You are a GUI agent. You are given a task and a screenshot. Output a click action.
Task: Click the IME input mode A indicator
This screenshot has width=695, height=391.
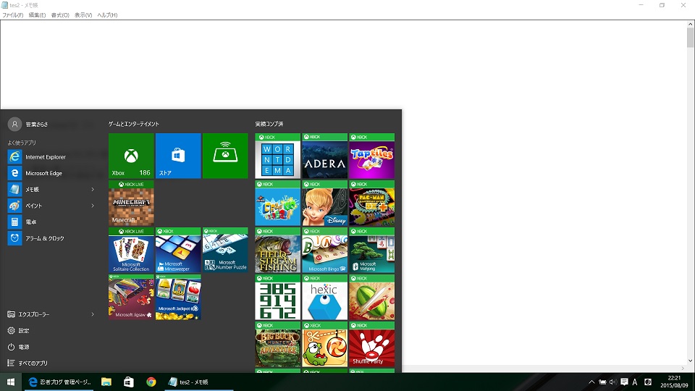[x=635, y=382]
